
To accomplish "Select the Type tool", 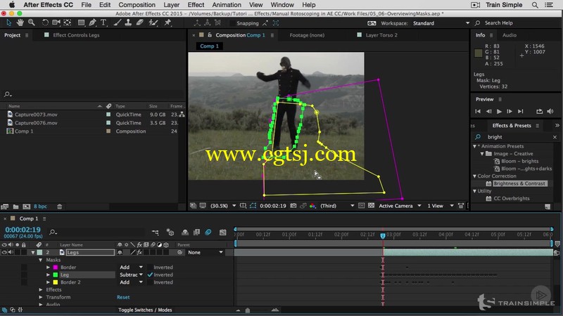I will pos(103,22).
